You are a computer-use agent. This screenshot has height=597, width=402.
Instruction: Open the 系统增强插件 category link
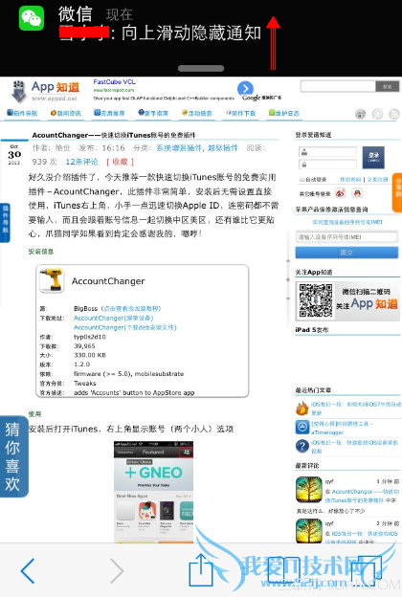tap(178, 148)
